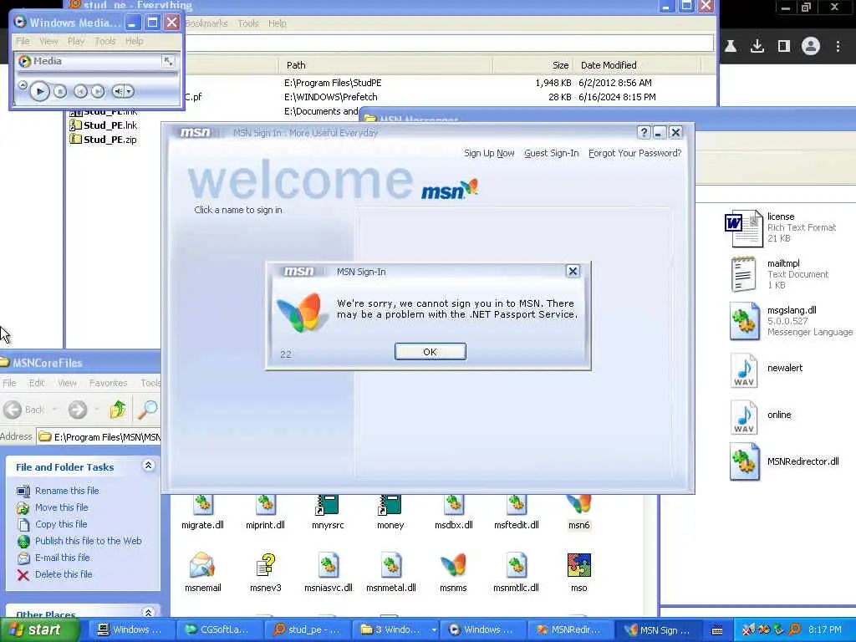Image resolution: width=856 pixels, height=642 pixels.
Task: Select msniasvc.dll file
Action: click(328, 573)
